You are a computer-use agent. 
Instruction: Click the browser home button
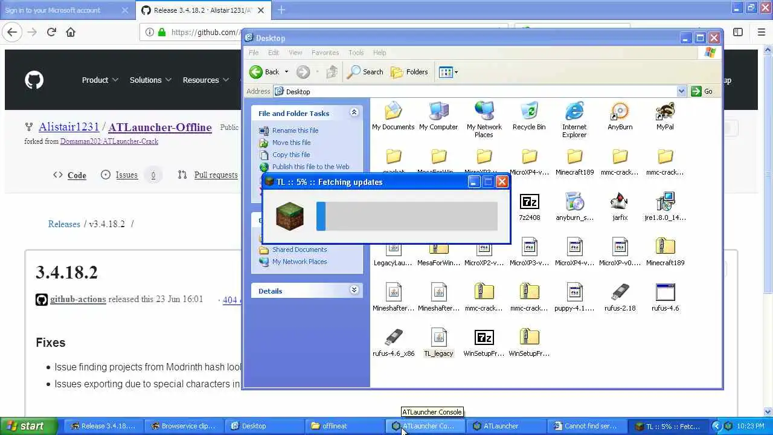[71, 33]
